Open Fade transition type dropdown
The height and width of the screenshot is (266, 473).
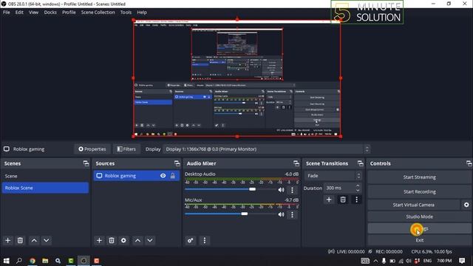pyautogui.click(x=333, y=176)
